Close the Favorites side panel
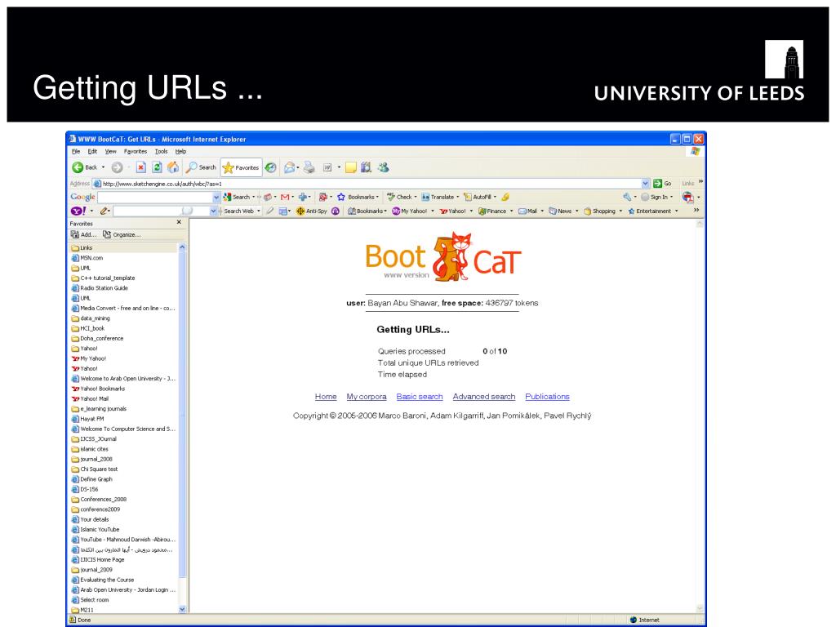The height and width of the screenshot is (627, 836). [179, 222]
